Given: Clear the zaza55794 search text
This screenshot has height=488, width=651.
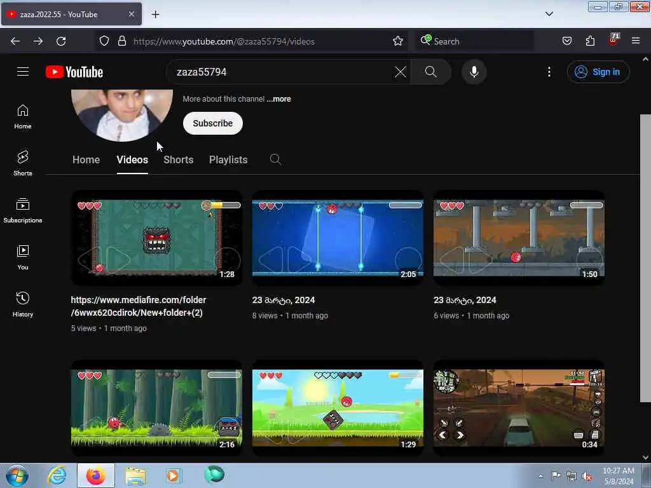Looking at the screenshot, I should tap(401, 72).
